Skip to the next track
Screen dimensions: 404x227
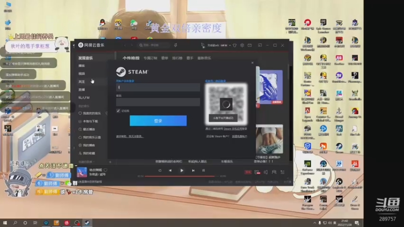193,171
